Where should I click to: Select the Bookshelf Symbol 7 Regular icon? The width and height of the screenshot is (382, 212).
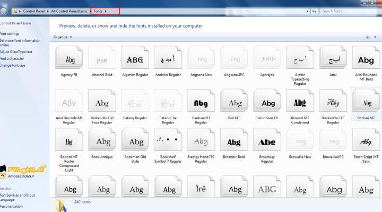pyautogui.click(x=168, y=139)
